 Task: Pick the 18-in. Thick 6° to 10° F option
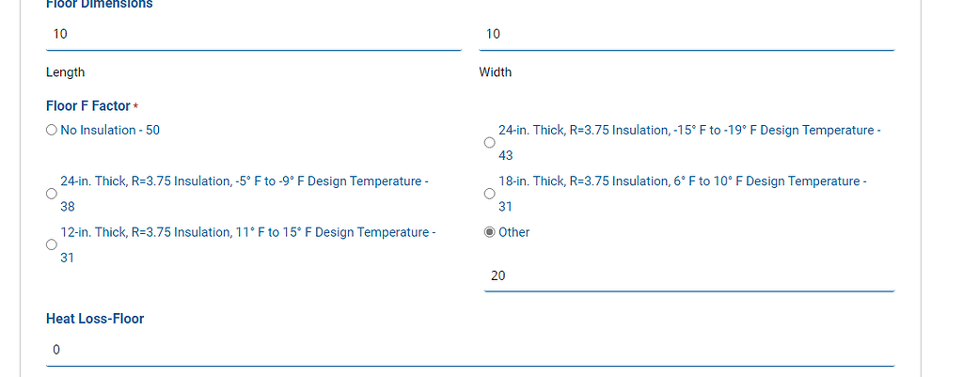click(489, 194)
